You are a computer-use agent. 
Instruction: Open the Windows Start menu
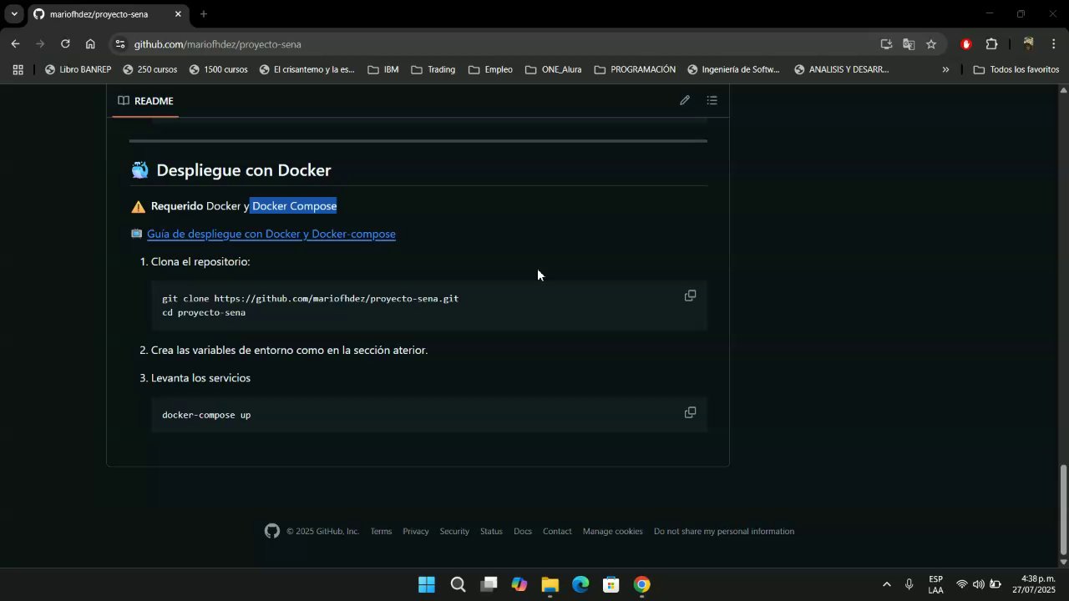[x=427, y=584]
